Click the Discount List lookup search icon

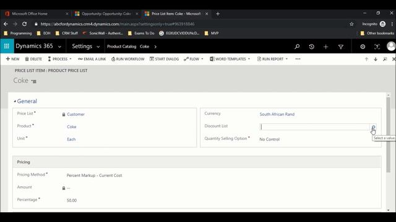click(x=373, y=127)
